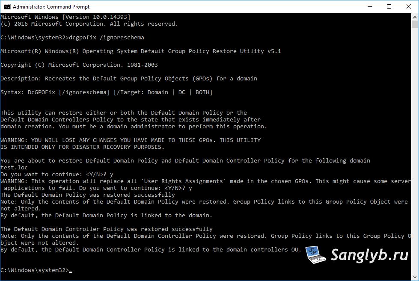Click the vertical scrollbar thumb
Screen dimensions: 419x281
(x=415, y=24)
